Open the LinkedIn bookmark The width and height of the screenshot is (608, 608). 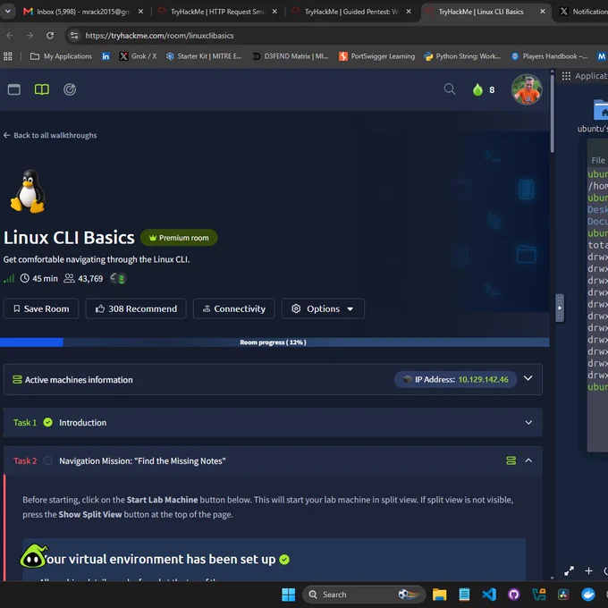106,56
